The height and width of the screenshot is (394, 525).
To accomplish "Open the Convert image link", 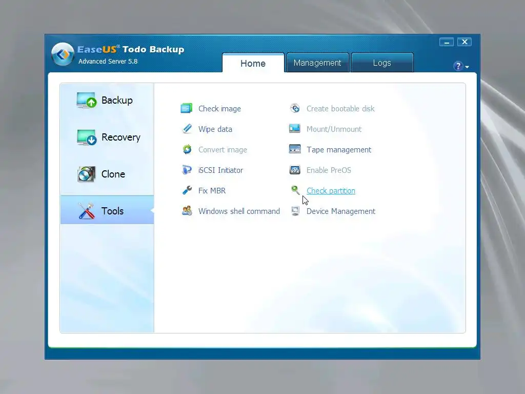I will 223,149.
